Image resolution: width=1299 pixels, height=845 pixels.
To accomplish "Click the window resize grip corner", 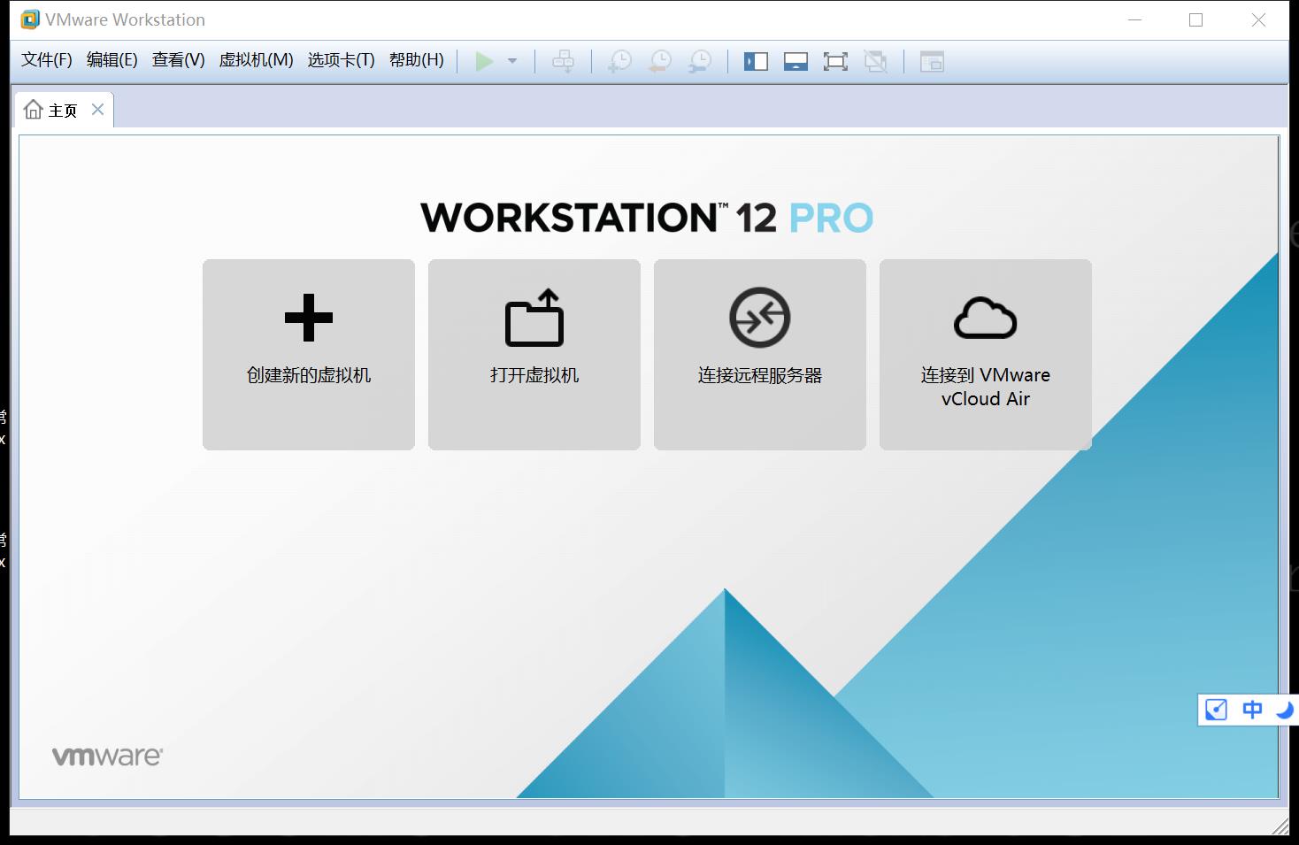I will click(x=1280, y=826).
